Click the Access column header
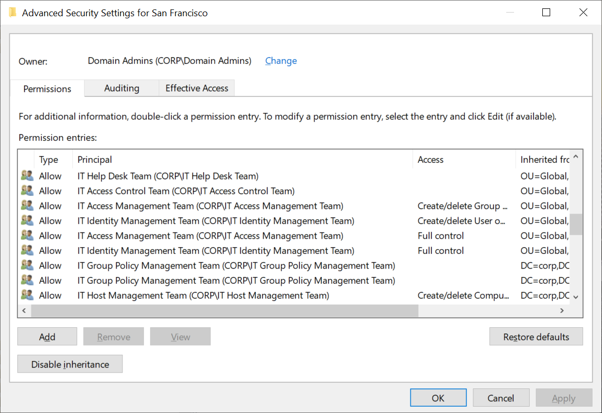Screen dimensions: 602x413 (430, 159)
